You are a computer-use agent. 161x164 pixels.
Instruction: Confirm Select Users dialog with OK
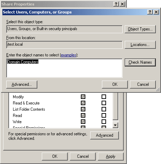115,84
